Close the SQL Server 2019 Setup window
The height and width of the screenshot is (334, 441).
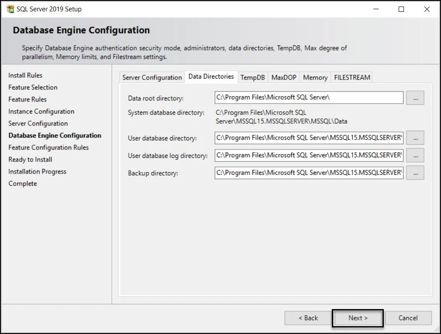click(x=427, y=9)
